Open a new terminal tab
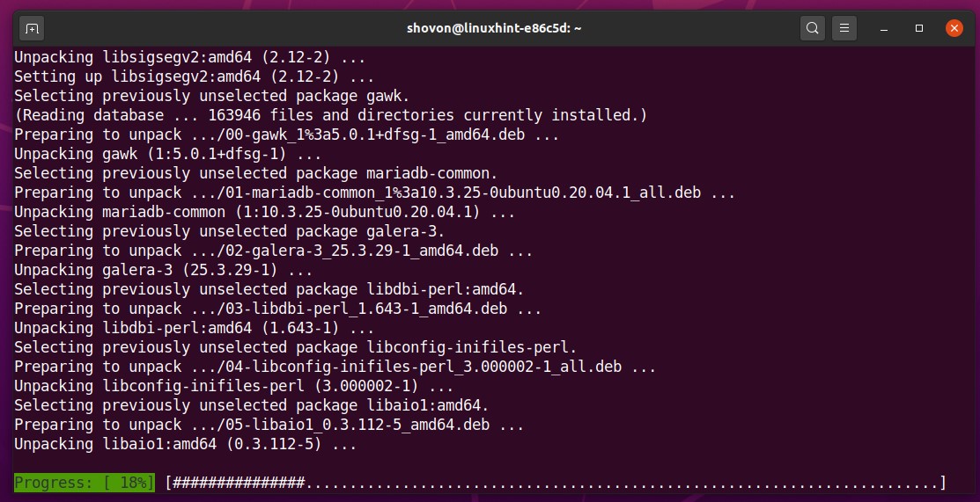The height and width of the screenshot is (502, 980). coord(32,28)
